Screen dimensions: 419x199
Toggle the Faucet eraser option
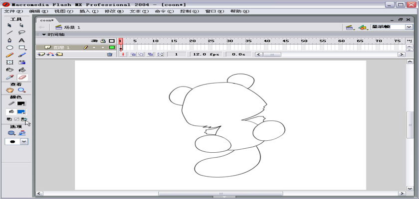(x=22, y=133)
